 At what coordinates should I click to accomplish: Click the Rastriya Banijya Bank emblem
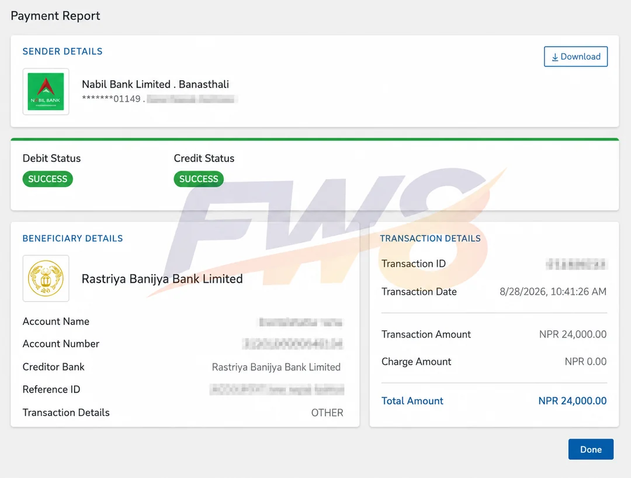[x=46, y=278]
